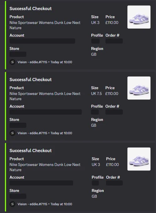Reveal the hidden Account value in the second embed
The height and width of the screenshot is (213, 156).
[x=46, y=112]
